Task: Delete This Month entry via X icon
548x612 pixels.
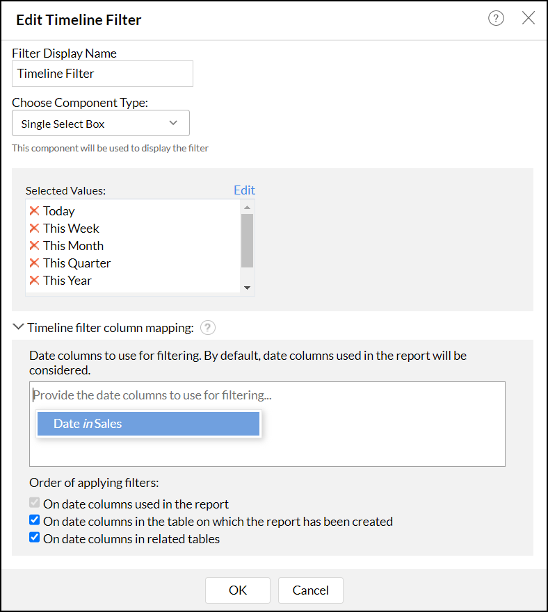Action: [34, 245]
